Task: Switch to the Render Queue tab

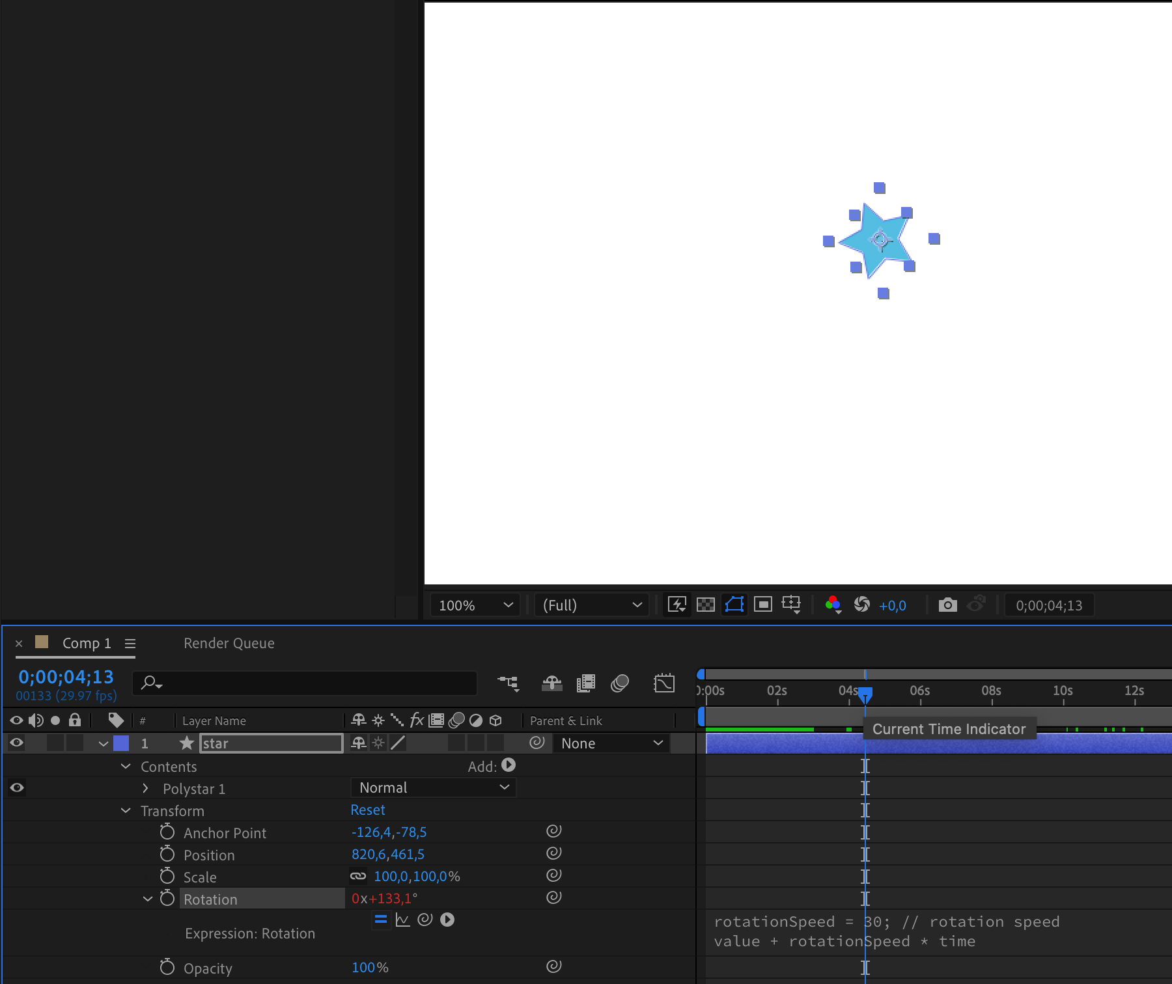Action: click(x=229, y=644)
